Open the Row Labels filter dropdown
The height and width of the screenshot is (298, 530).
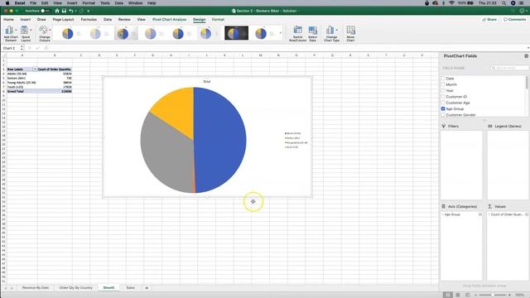coord(35,69)
